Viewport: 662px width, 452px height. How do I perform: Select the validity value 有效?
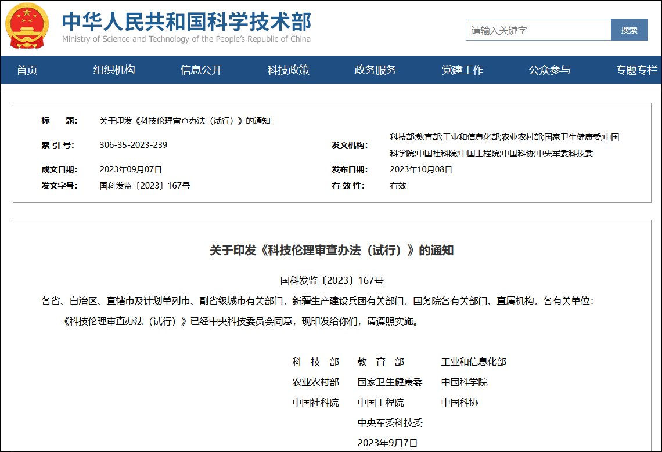[398, 186]
